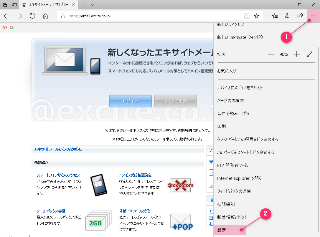
Task: Open the three-dots Settings and more menu
Action: click(x=313, y=16)
